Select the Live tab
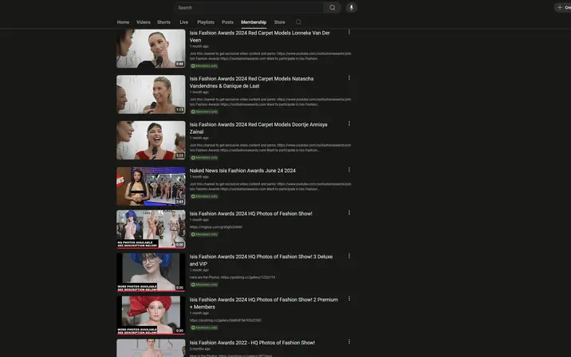 point(184,22)
